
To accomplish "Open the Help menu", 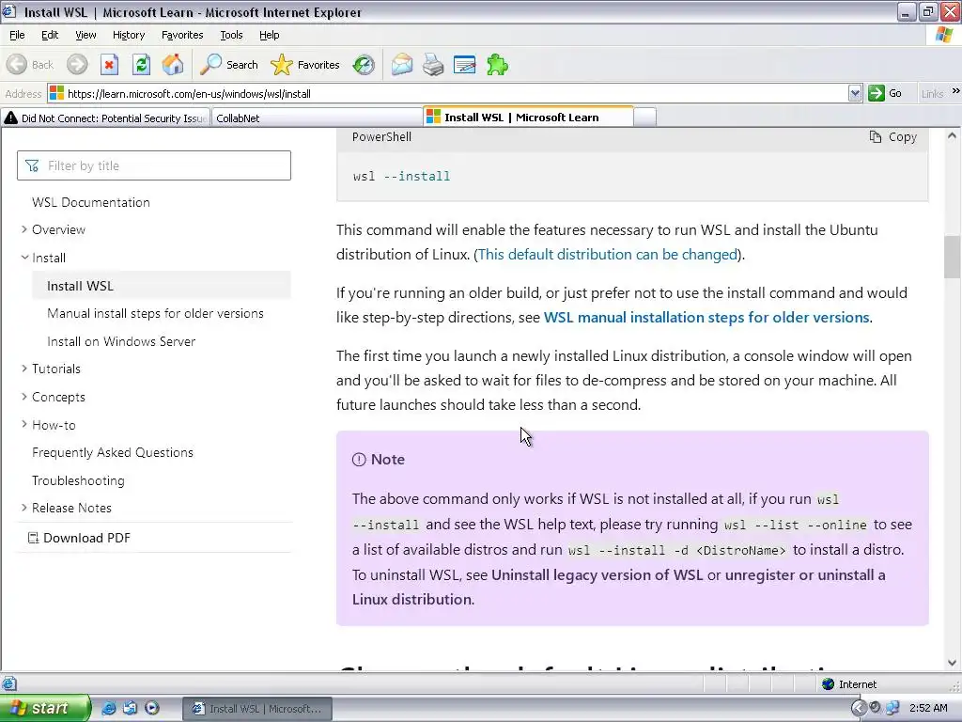I will 269,35.
